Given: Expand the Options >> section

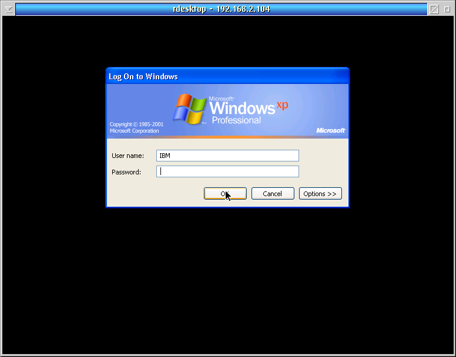Looking at the screenshot, I should pos(320,193).
